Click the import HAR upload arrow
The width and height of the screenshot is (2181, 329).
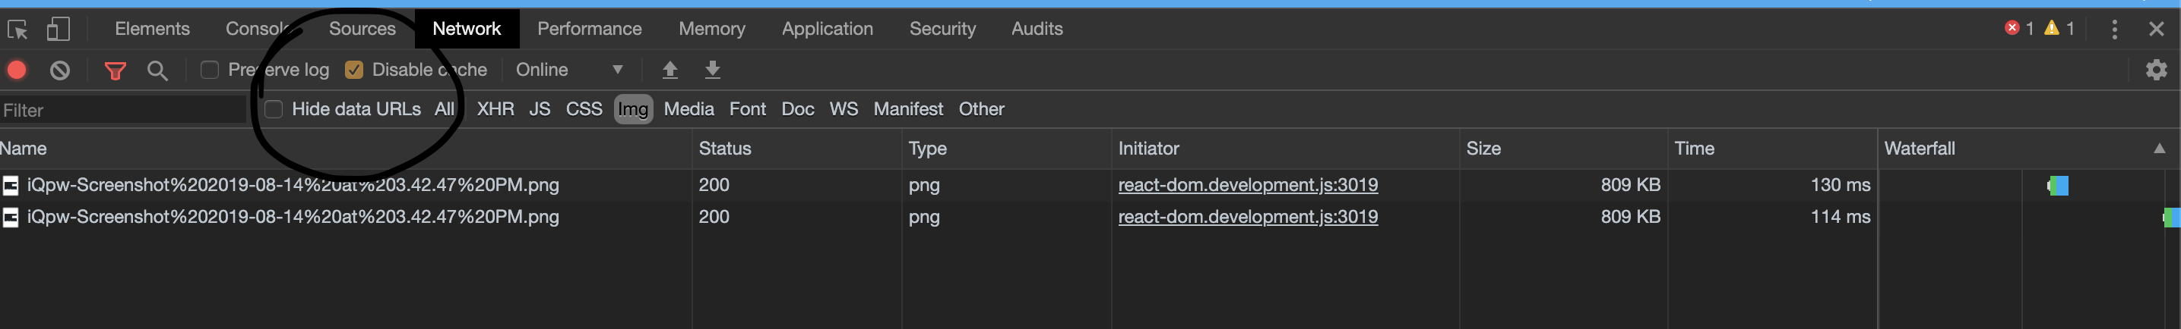(x=669, y=70)
